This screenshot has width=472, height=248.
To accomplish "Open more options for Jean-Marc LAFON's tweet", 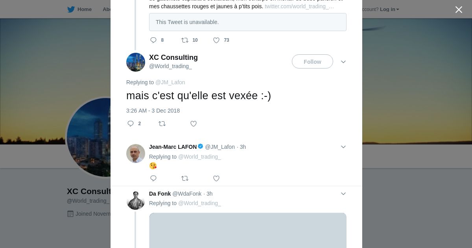I will coord(343,147).
